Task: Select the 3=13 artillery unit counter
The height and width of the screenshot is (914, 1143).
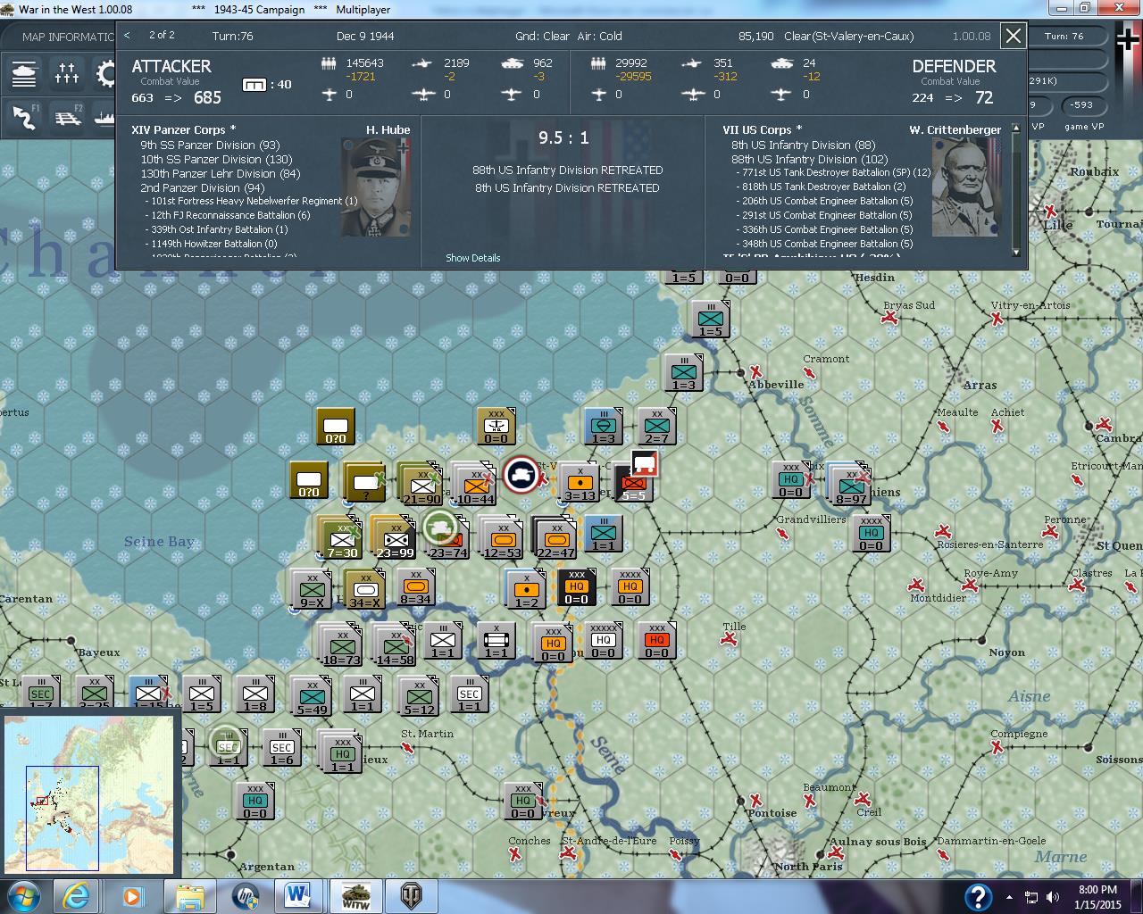Action: (x=579, y=483)
